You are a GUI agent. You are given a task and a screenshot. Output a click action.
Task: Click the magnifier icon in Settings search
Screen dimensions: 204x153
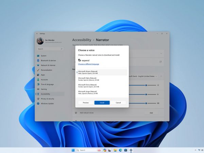[62, 49]
